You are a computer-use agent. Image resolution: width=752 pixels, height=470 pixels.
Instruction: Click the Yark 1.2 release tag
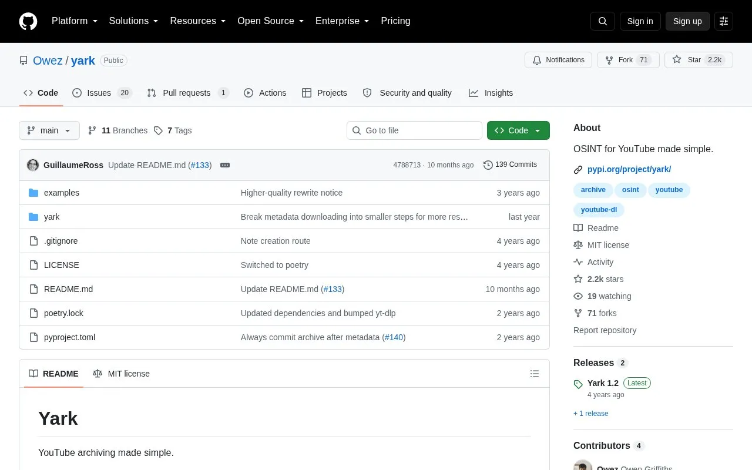coord(603,383)
